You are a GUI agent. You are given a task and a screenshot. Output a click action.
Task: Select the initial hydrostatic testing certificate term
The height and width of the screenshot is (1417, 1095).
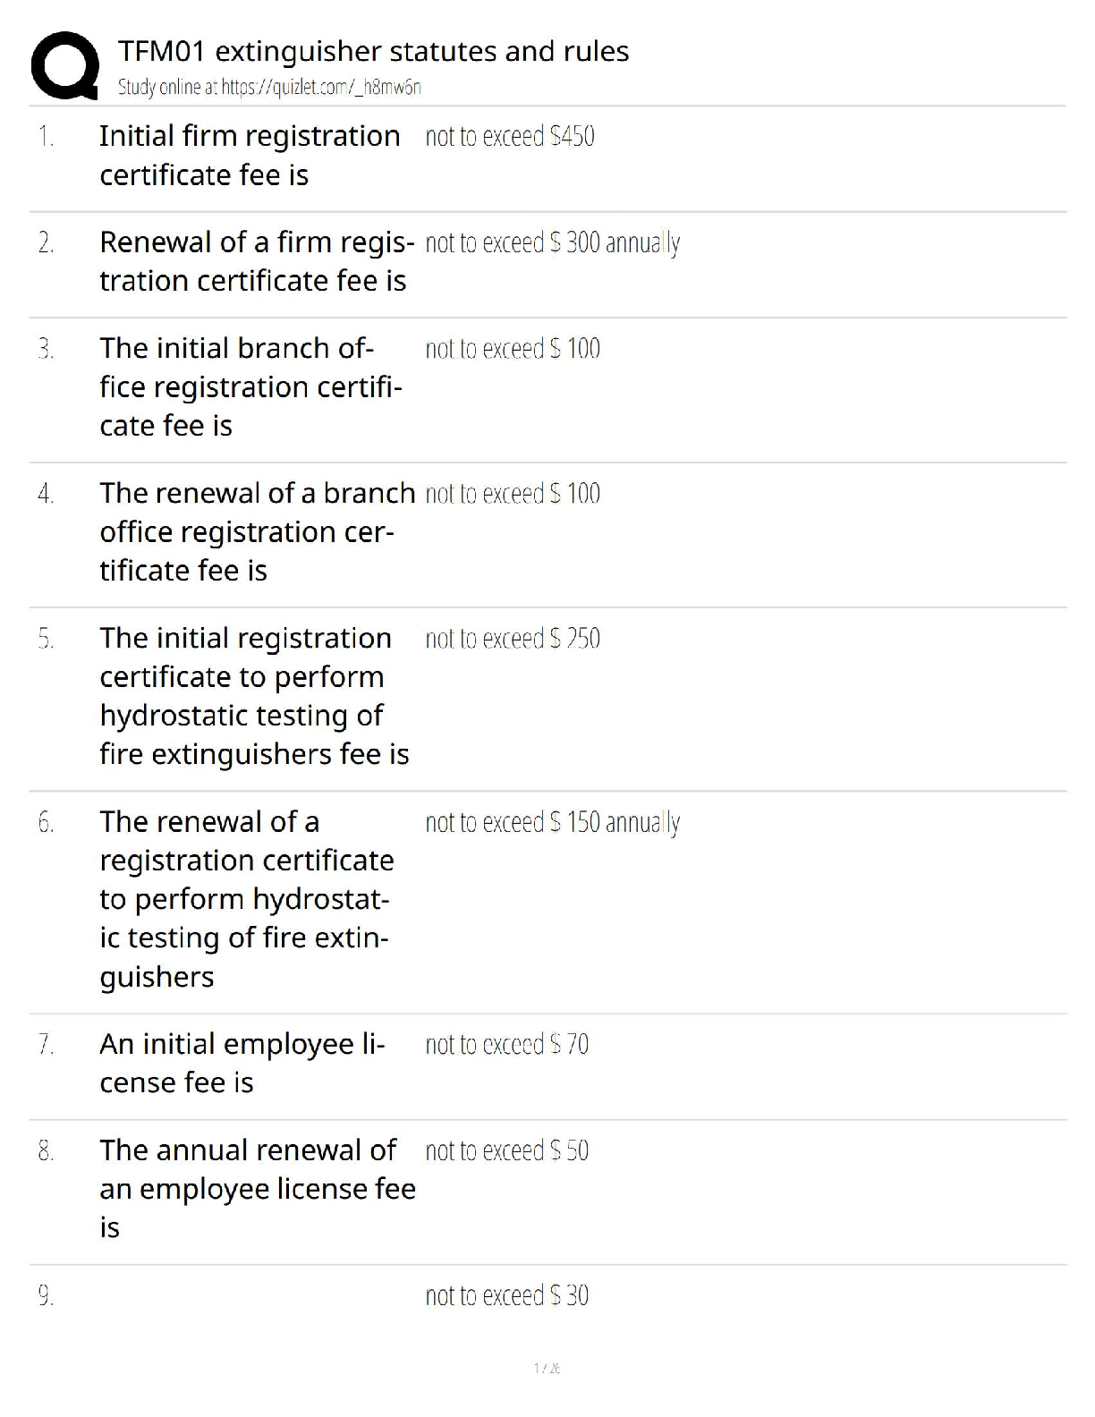pos(254,696)
